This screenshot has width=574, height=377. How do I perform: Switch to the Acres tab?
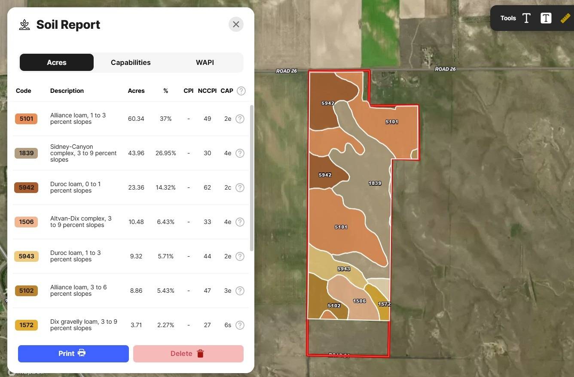(57, 62)
